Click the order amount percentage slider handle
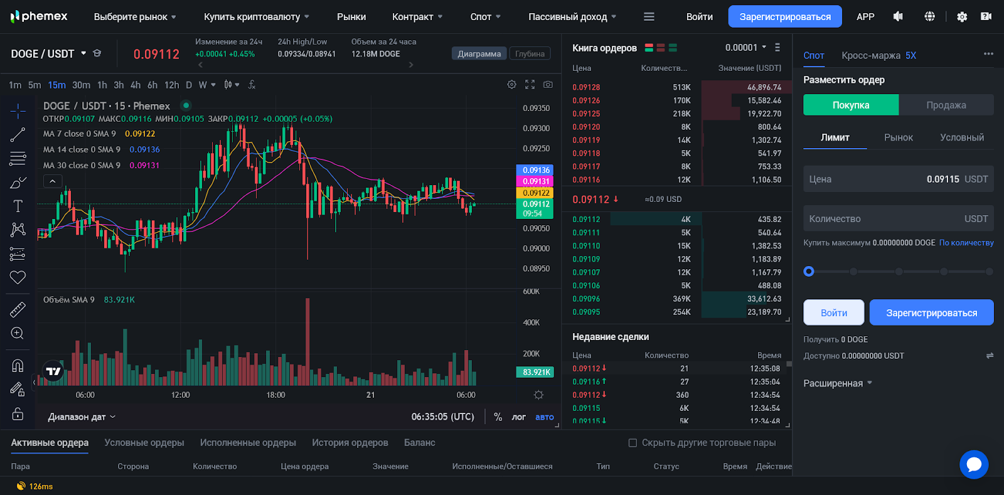The width and height of the screenshot is (1004, 495). point(809,272)
